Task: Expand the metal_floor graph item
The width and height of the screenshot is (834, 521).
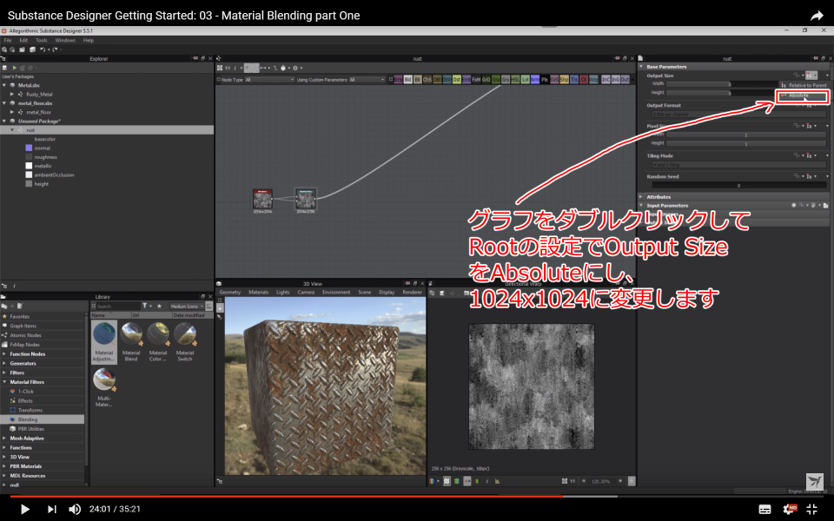Action: (12, 112)
